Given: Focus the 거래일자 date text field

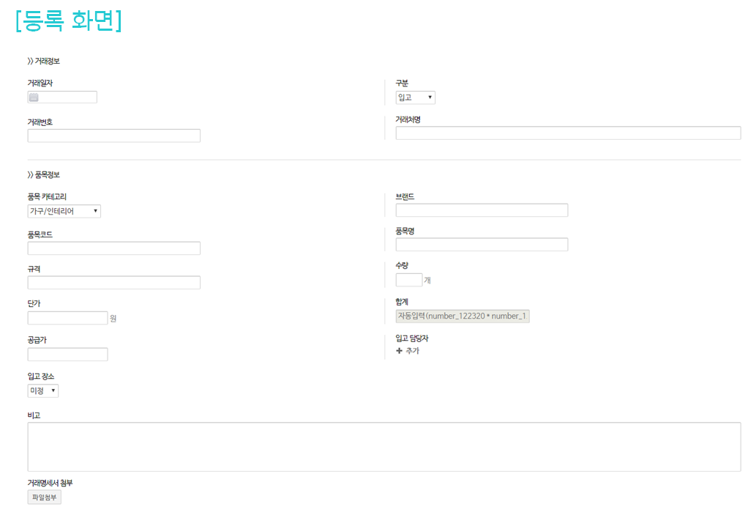Looking at the screenshot, I should coord(68,97).
